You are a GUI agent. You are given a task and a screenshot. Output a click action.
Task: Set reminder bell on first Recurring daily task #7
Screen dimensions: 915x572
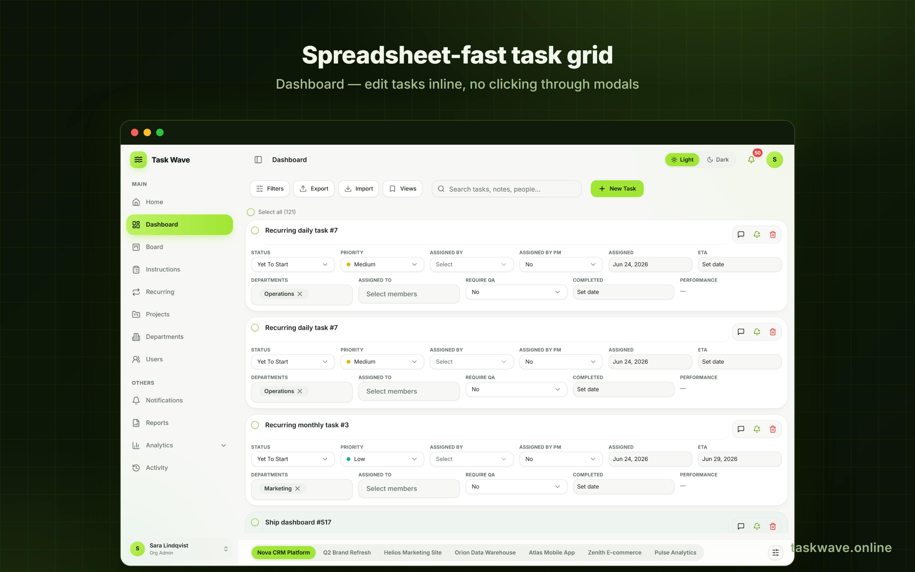(757, 235)
